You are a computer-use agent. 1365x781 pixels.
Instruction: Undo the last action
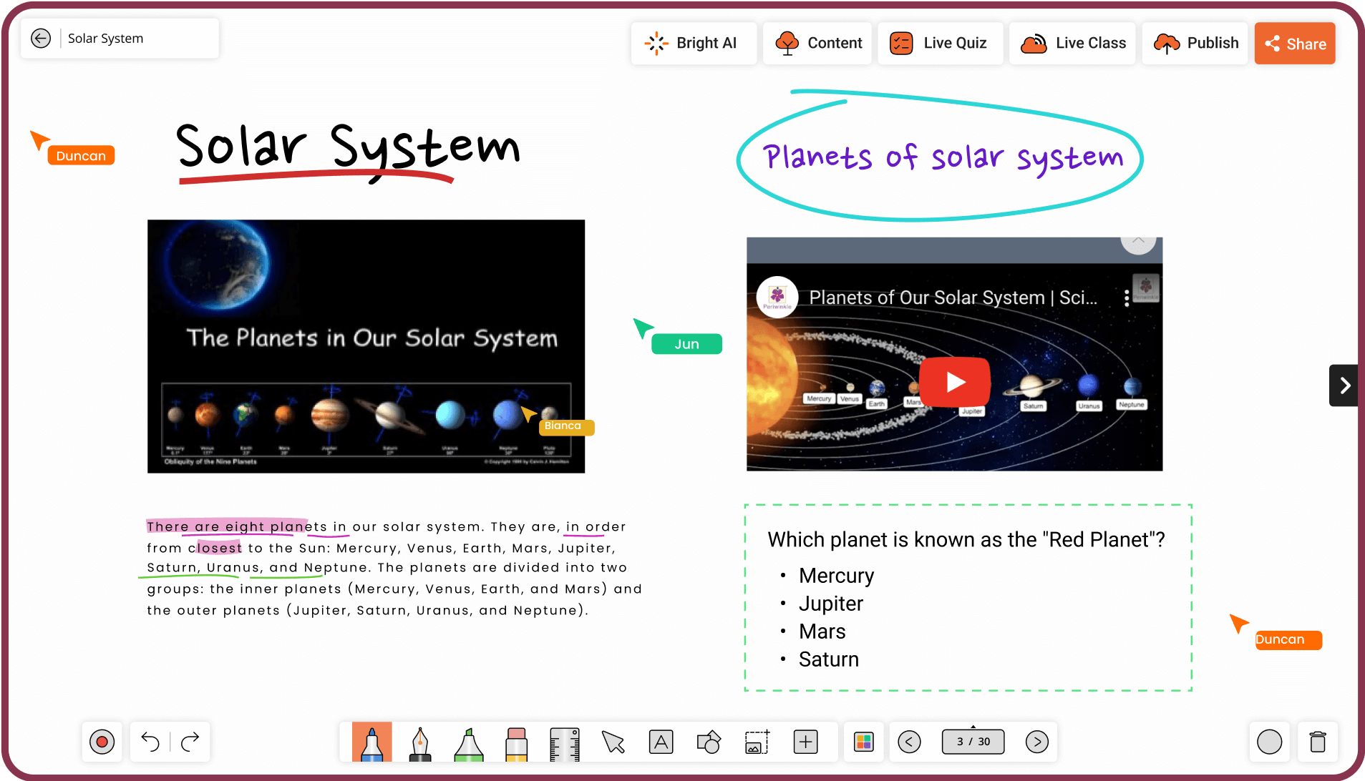click(x=150, y=742)
